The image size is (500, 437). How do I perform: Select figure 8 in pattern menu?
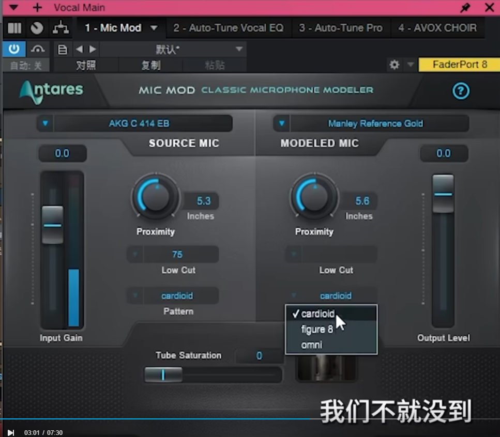(x=331, y=329)
